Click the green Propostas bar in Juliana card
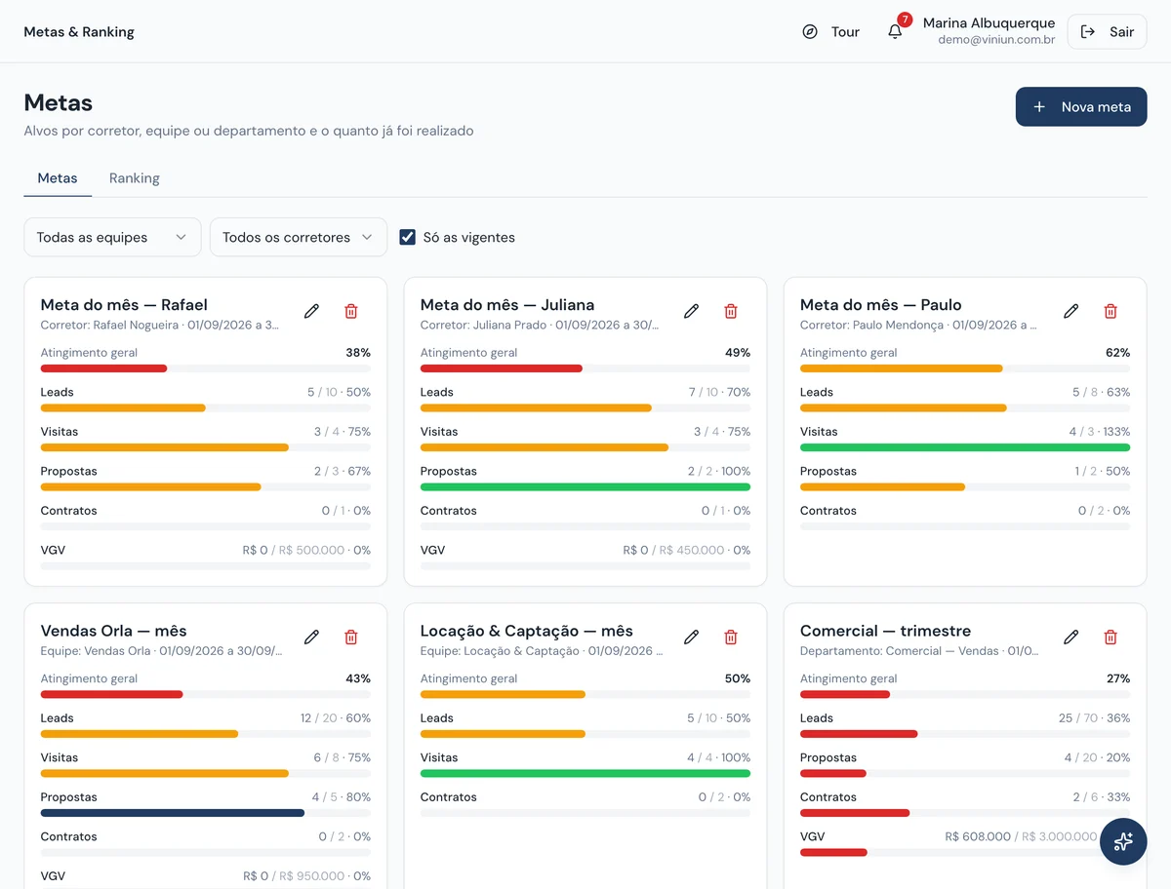 click(585, 486)
